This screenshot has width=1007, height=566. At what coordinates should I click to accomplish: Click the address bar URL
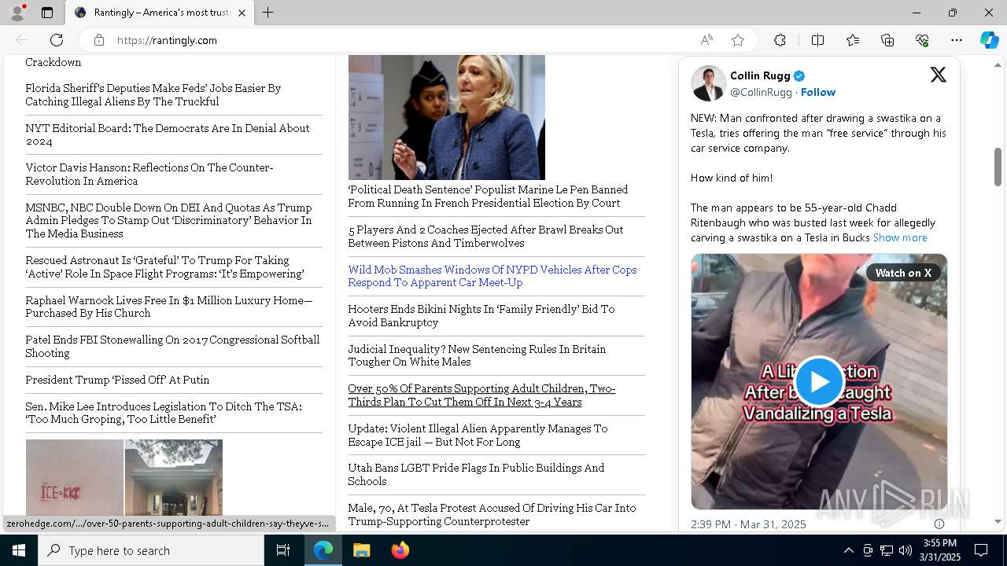(x=167, y=40)
